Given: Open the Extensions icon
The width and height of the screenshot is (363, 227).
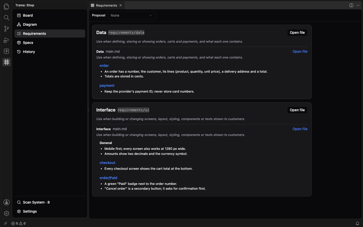Looking at the screenshot, I should coord(7,51).
